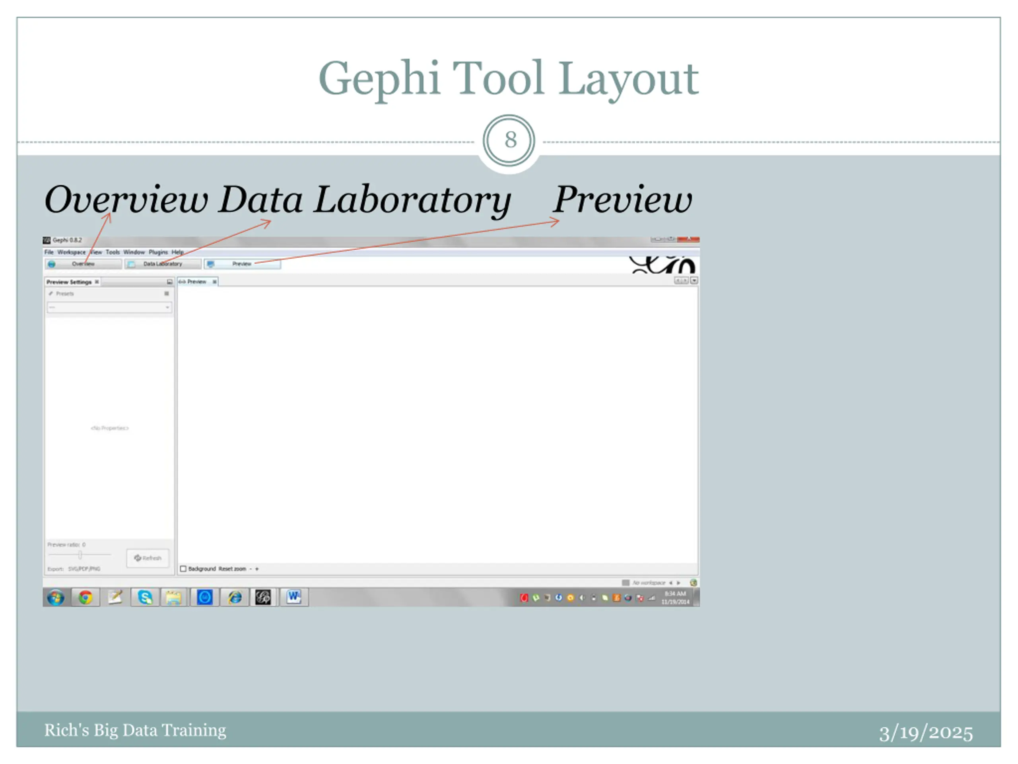Go to next workspace arrow
The image size is (1018, 764).
[678, 583]
